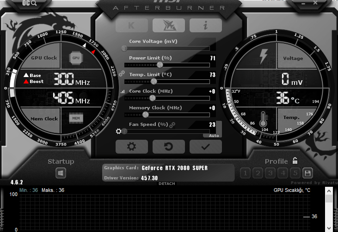
Task: Click the driver version 457.30 text
Action: point(149,178)
